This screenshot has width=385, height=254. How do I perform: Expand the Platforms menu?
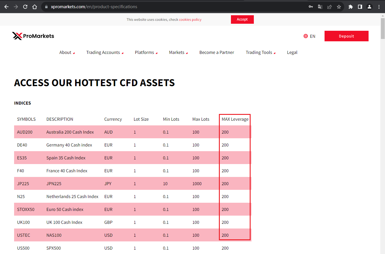pyautogui.click(x=146, y=52)
